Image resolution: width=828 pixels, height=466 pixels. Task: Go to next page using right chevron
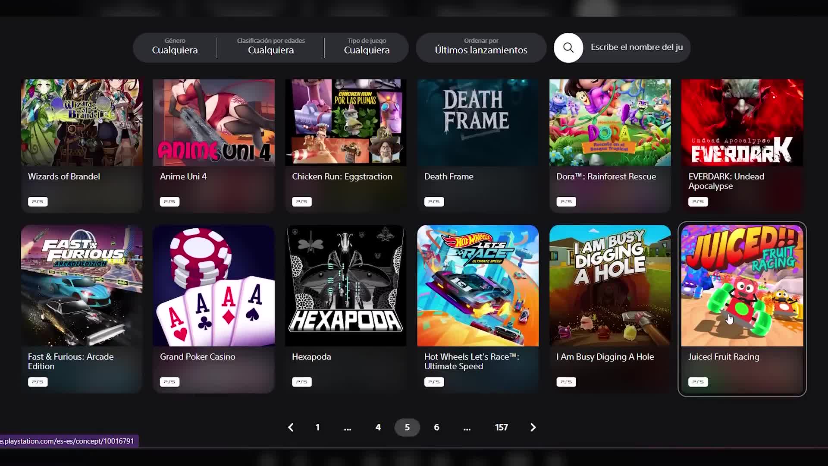(x=533, y=427)
